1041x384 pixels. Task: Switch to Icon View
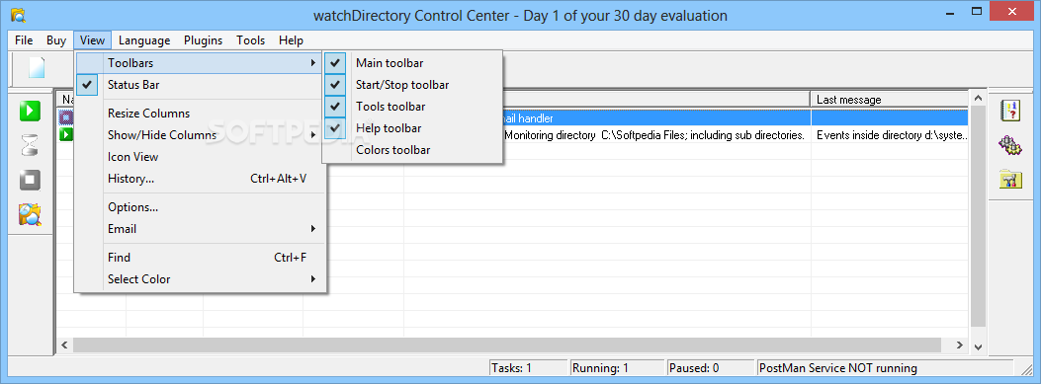[x=201, y=157]
